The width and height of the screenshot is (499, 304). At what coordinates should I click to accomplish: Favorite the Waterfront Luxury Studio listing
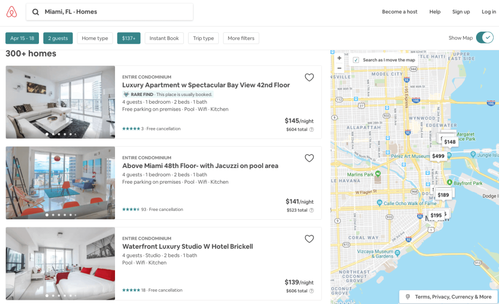click(x=309, y=239)
